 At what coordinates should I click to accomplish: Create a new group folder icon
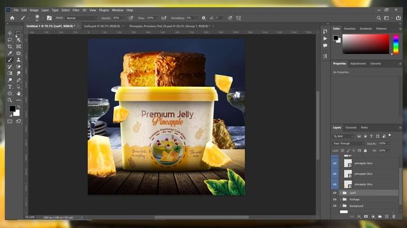click(x=380, y=217)
